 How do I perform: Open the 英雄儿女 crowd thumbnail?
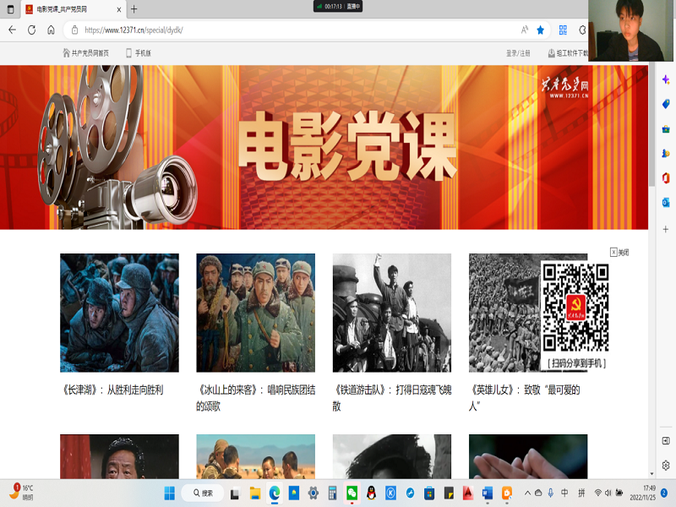click(504, 313)
